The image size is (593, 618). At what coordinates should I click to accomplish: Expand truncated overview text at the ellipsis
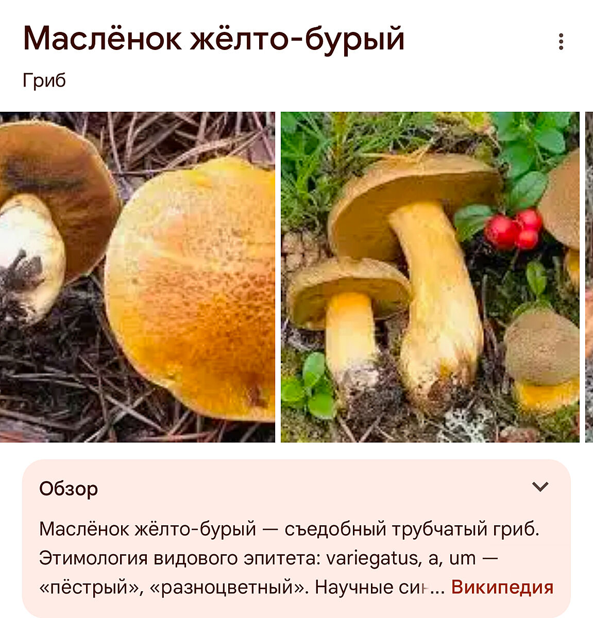pyautogui.click(x=437, y=588)
